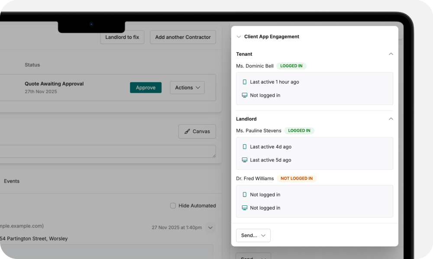Select the phone icon next to Pauline Stevens' activity

(x=244, y=147)
